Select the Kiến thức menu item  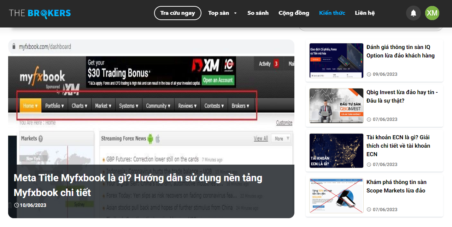332,13
